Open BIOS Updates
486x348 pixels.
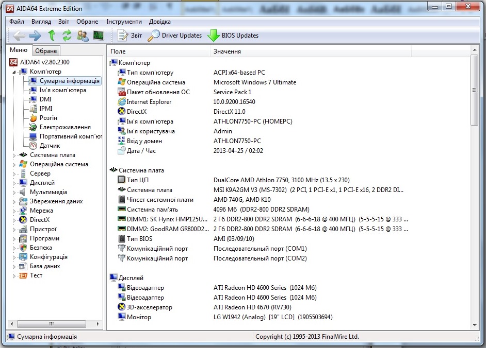click(233, 36)
